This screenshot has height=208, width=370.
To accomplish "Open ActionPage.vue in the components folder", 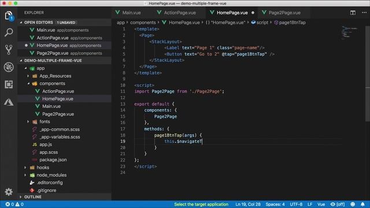I will (65, 91).
